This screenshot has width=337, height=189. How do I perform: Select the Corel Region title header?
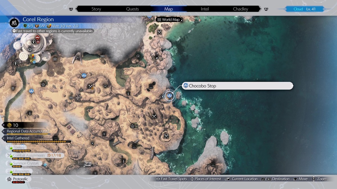tap(38, 19)
